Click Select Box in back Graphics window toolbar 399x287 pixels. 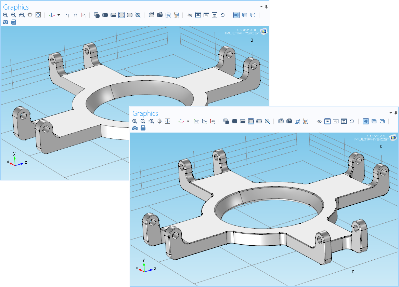[x=152, y=15]
